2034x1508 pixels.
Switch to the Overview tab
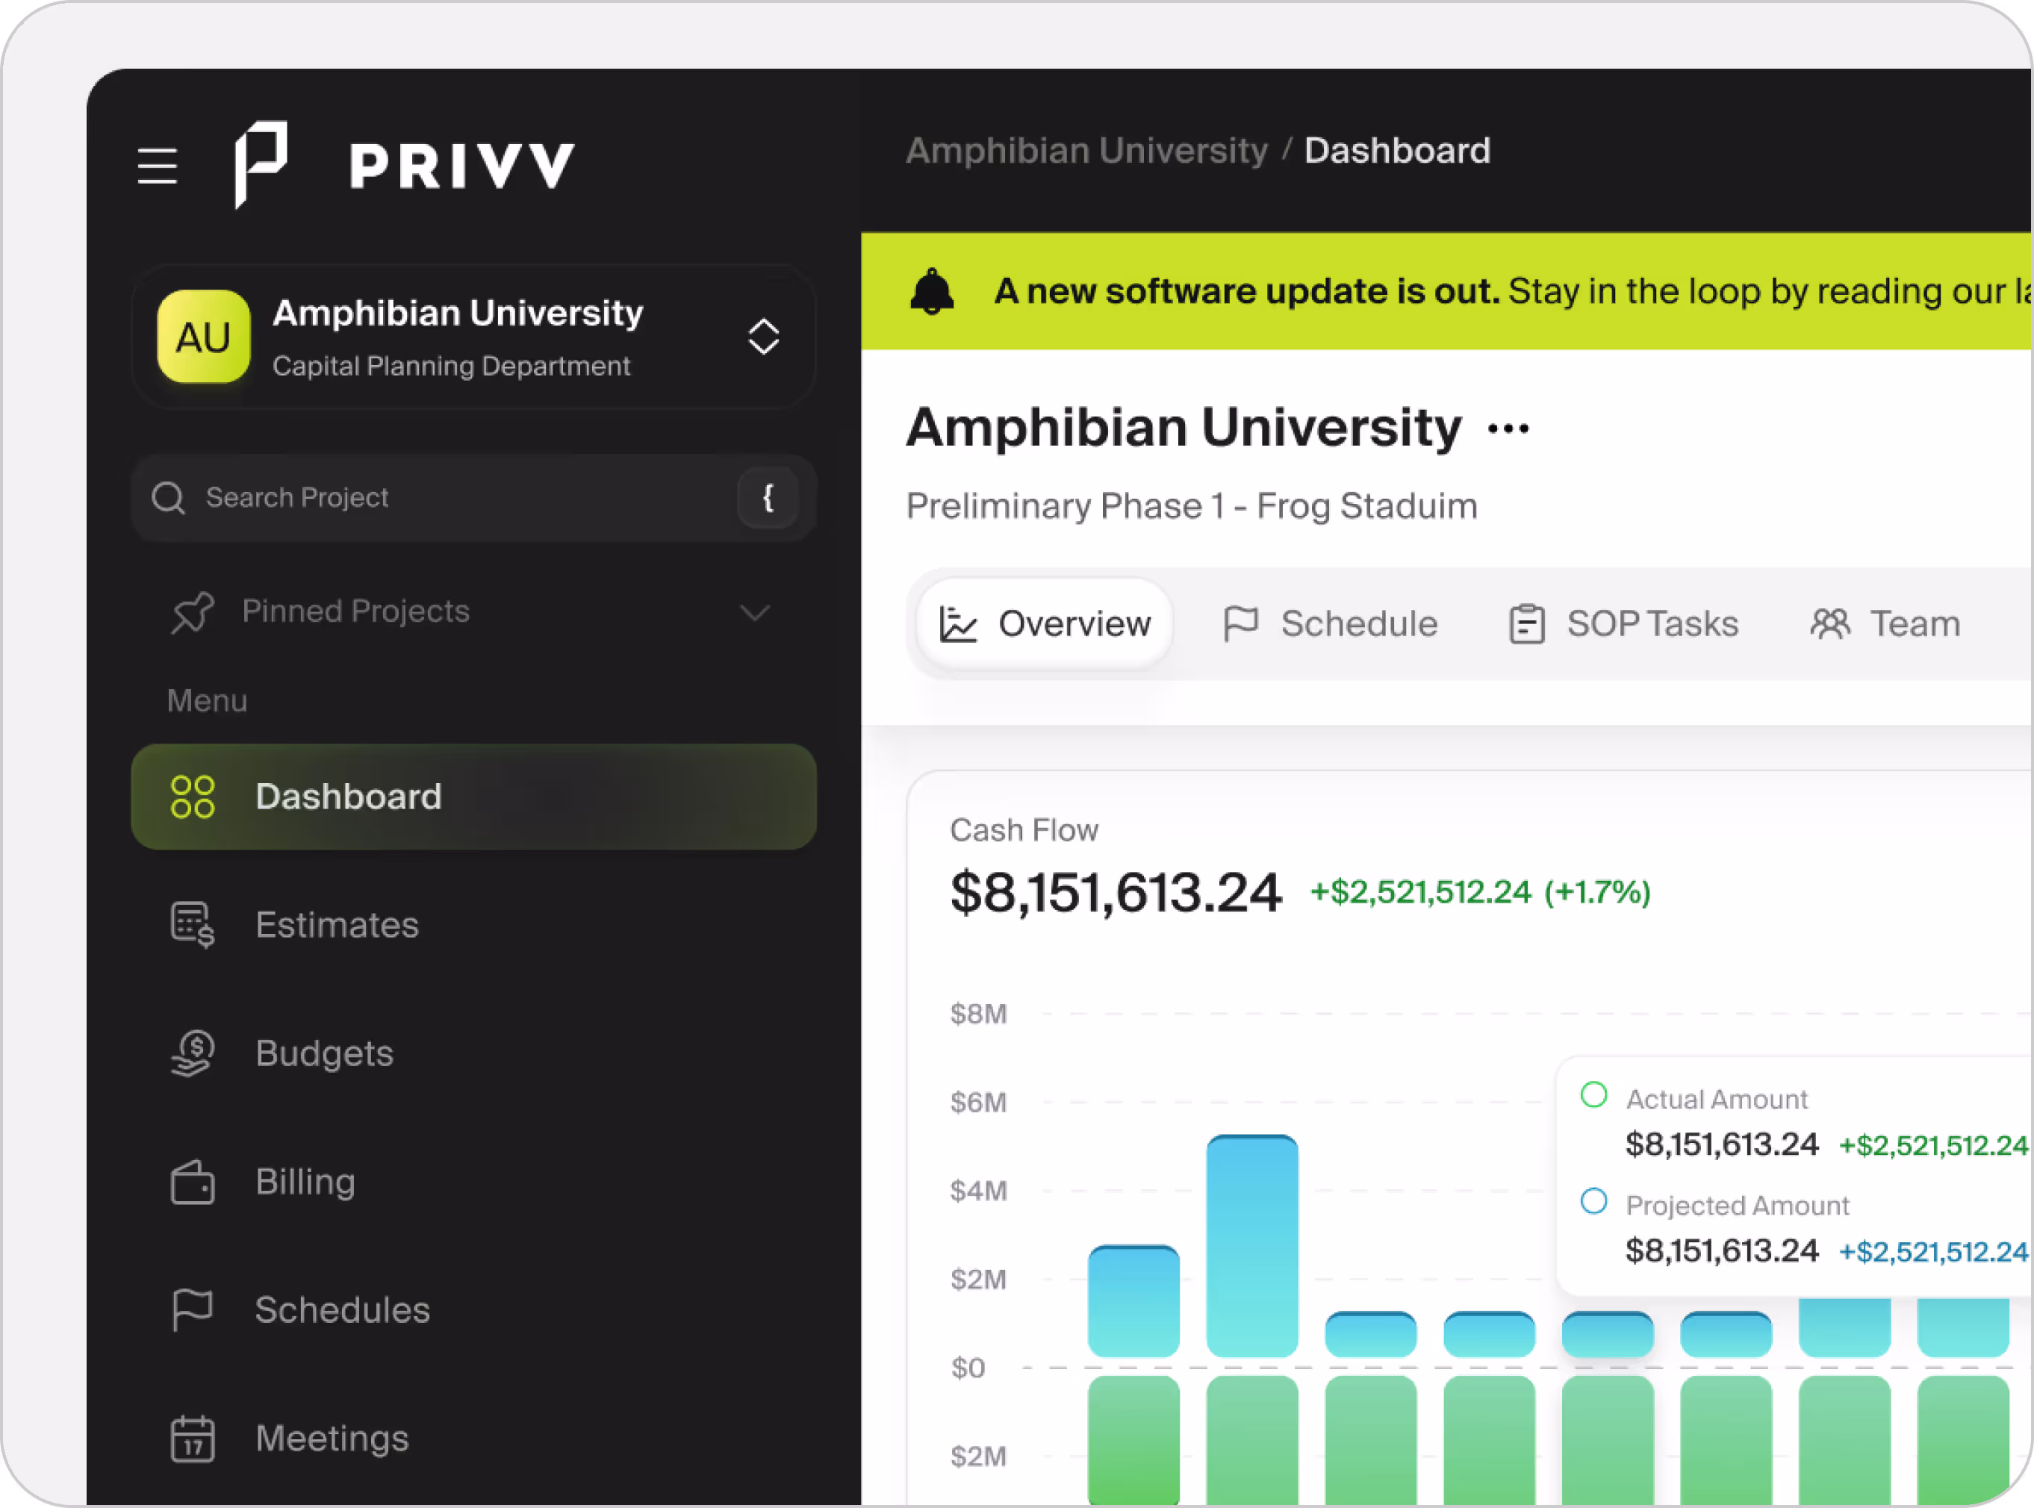[x=1045, y=624]
